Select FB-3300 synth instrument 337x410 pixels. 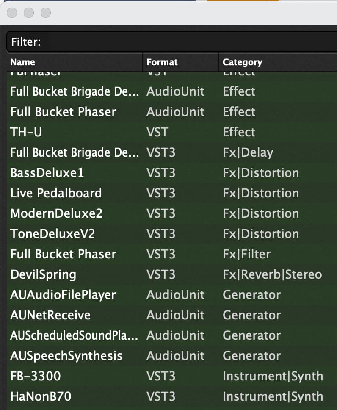(x=172, y=376)
